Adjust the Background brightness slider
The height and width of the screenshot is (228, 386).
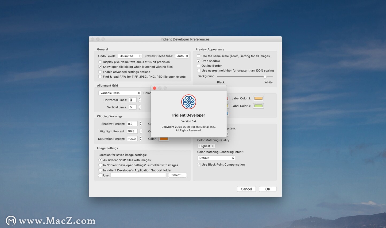(265, 77)
